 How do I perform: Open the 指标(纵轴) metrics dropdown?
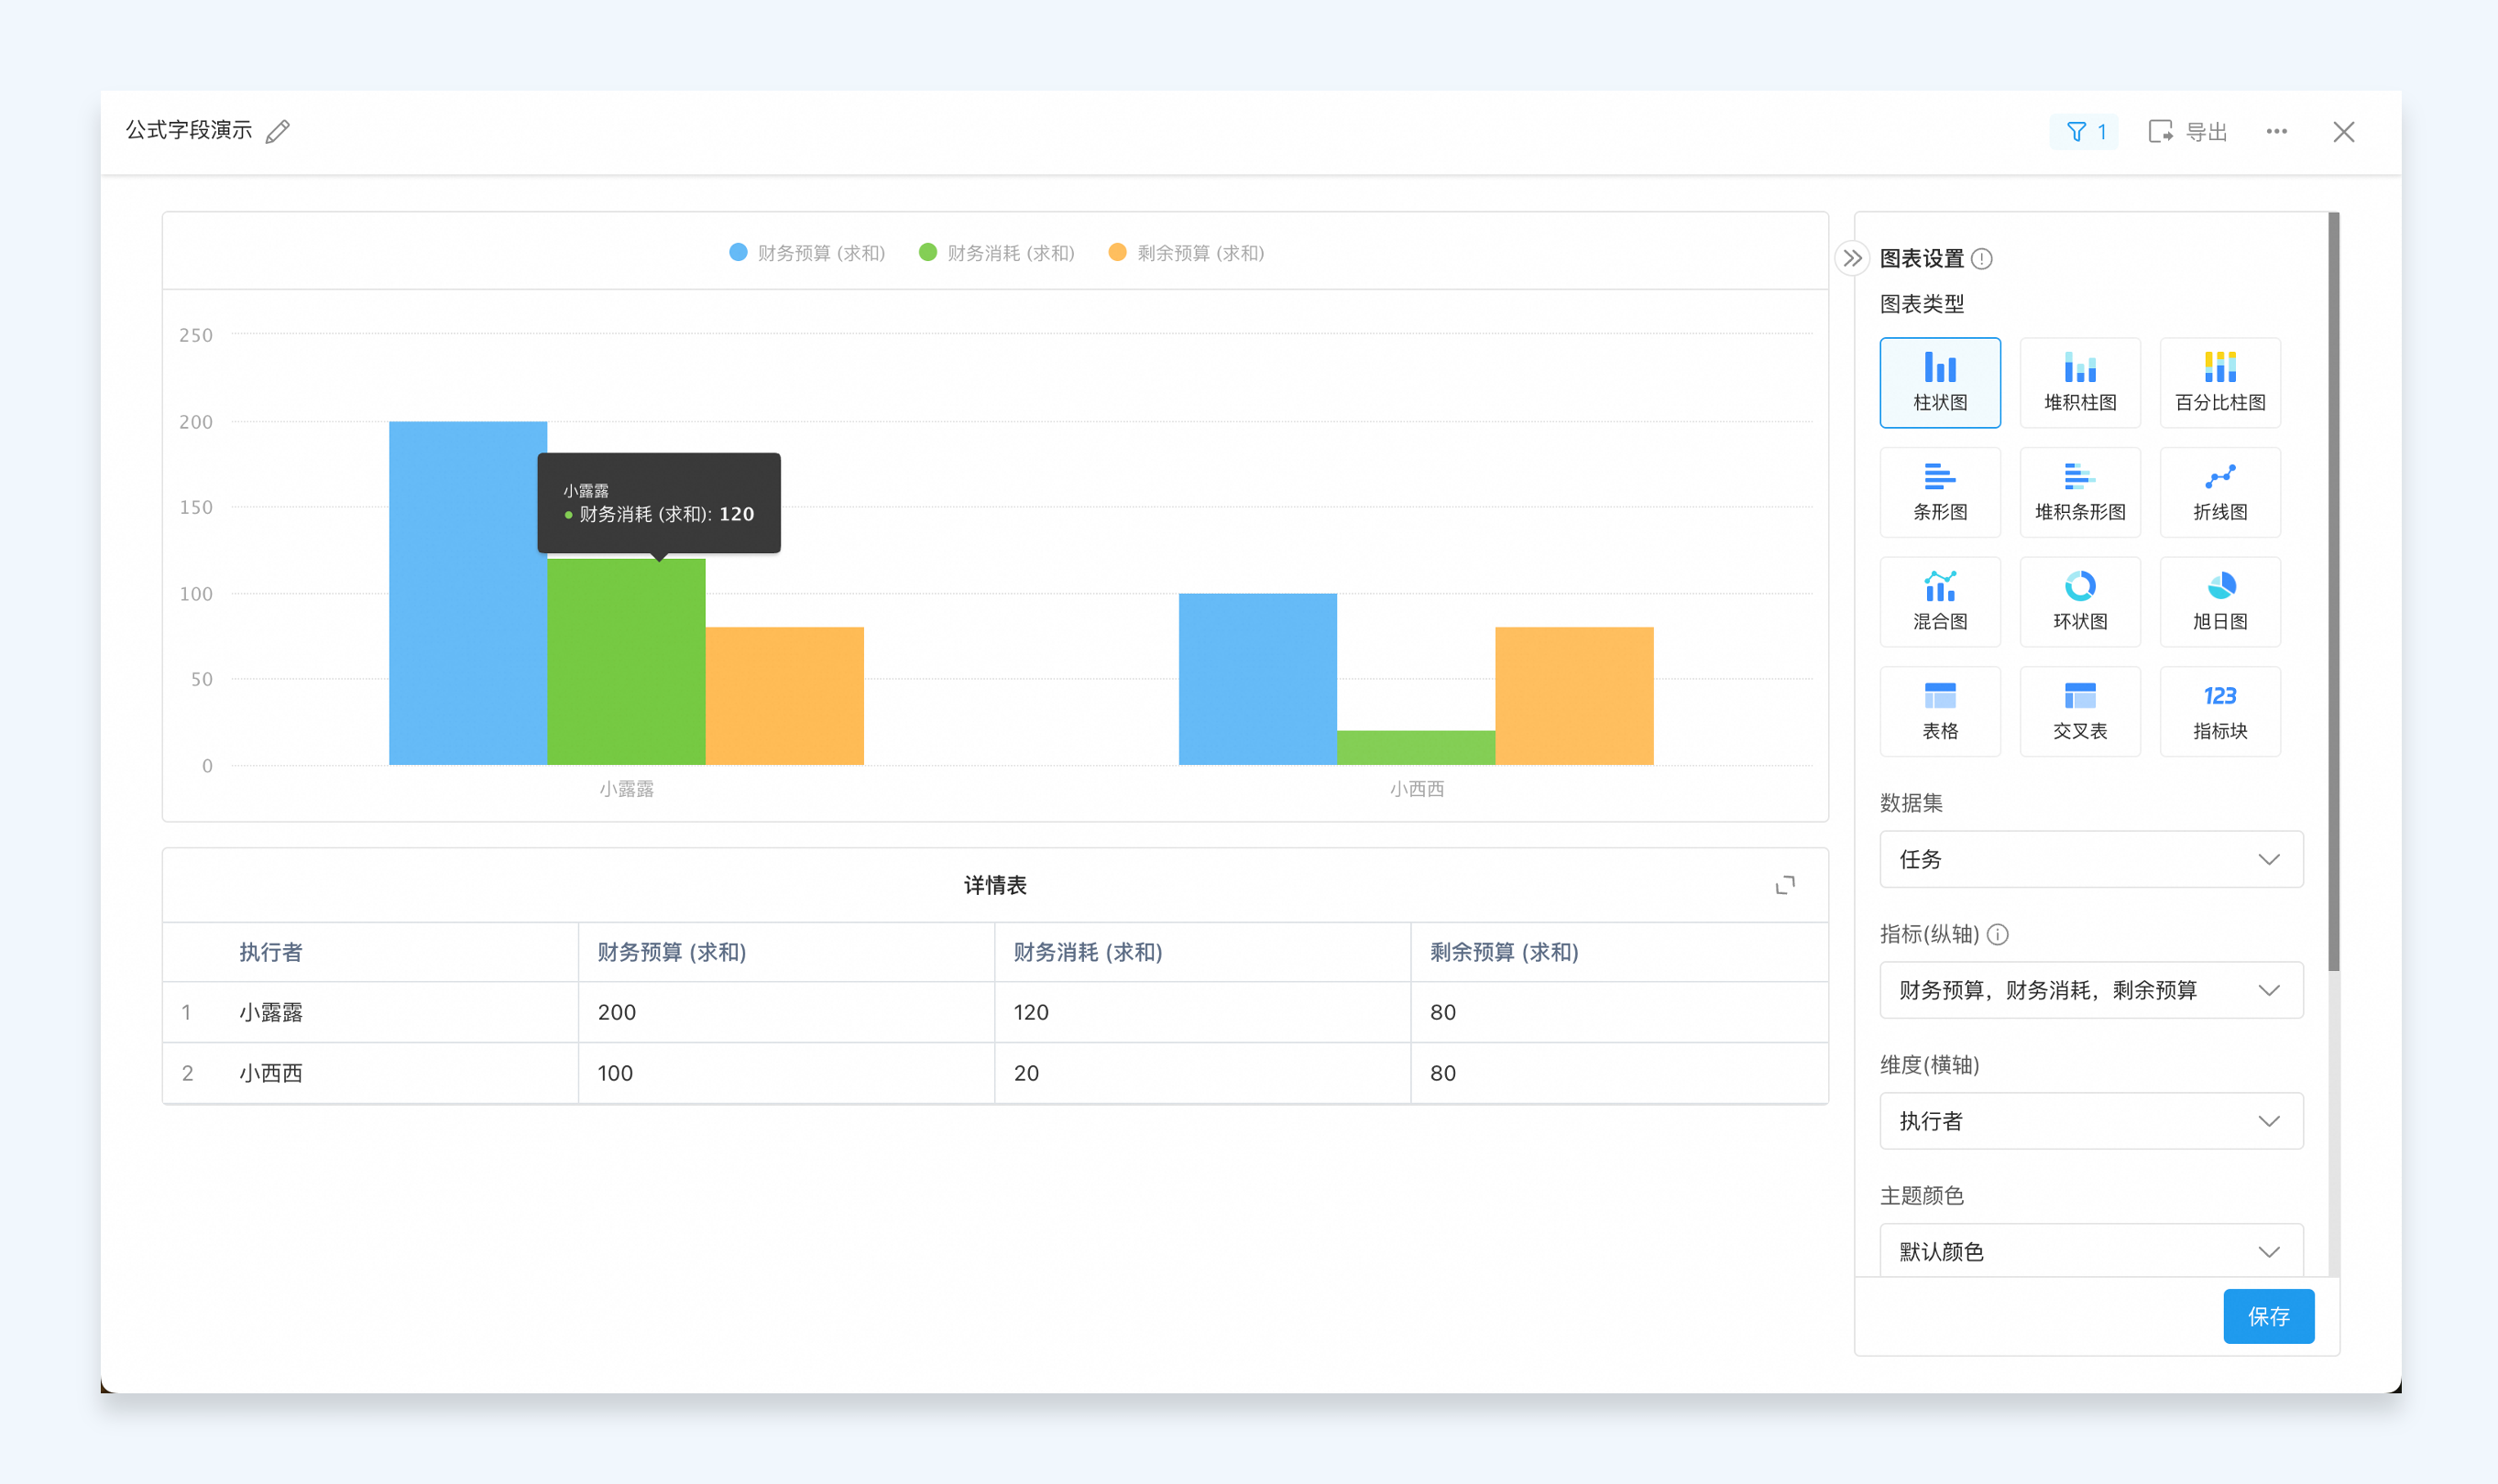pyautogui.click(x=2092, y=991)
